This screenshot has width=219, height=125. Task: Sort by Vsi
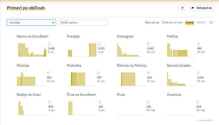point(211,23)
